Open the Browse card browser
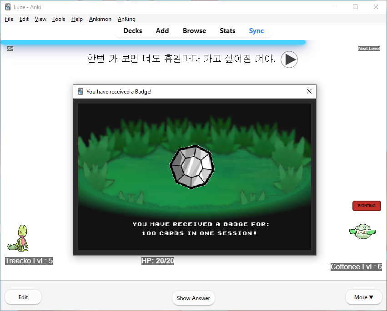The width and height of the screenshot is (387, 311). pyautogui.click(x=194, y=31)
